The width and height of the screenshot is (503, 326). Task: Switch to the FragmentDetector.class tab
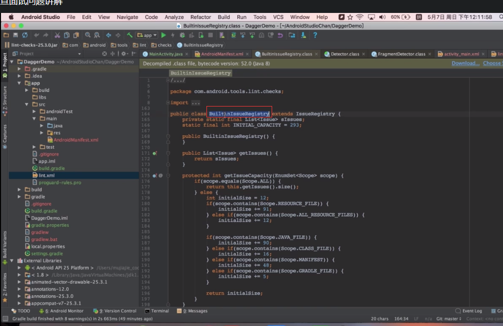click(402, 54)
